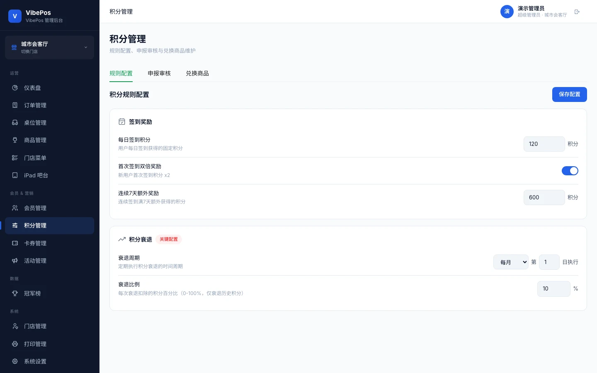597x373 pixels.
Task: Click the 保存配置 button
Action: click(569, 94)
